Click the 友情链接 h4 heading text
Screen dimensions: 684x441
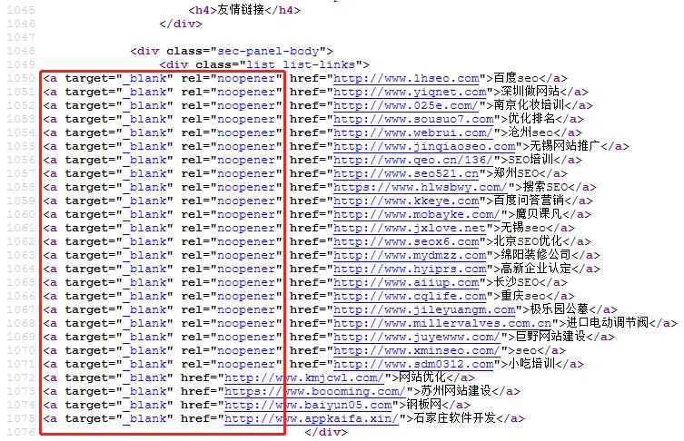(x=244, y=10)
